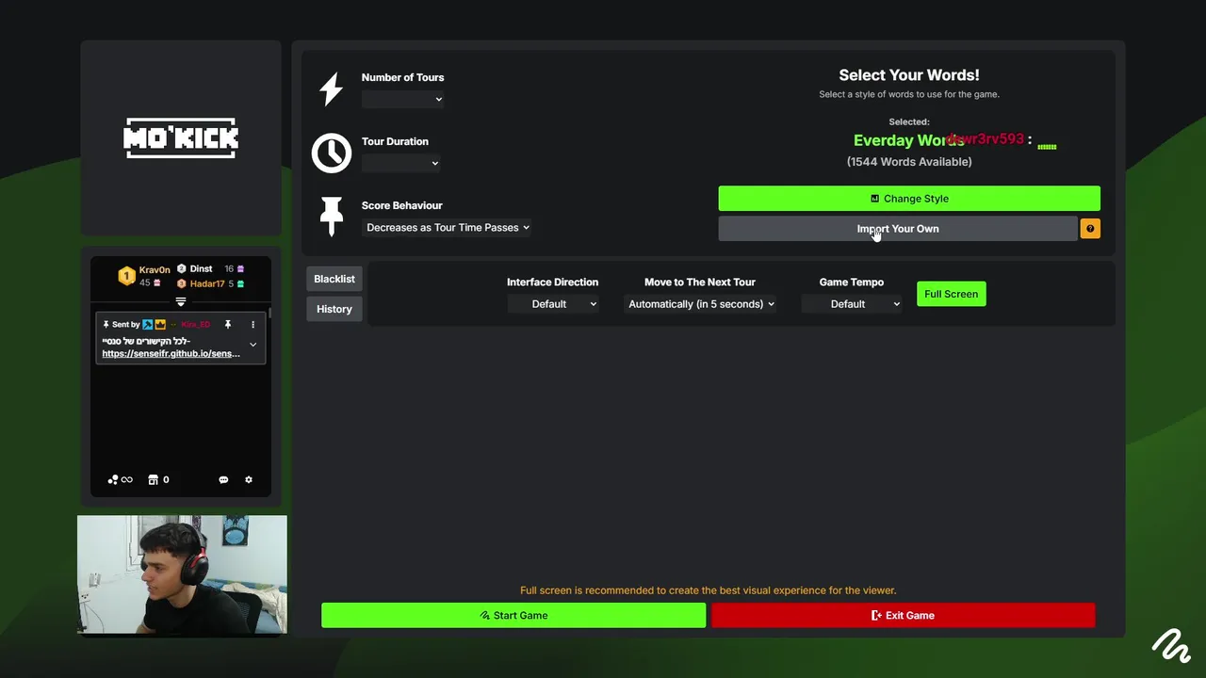Open the senseifr.github.io link in chat
The width and height of the screenshot is (1206, 678).
pyautogui.click(x=171, y=353)
